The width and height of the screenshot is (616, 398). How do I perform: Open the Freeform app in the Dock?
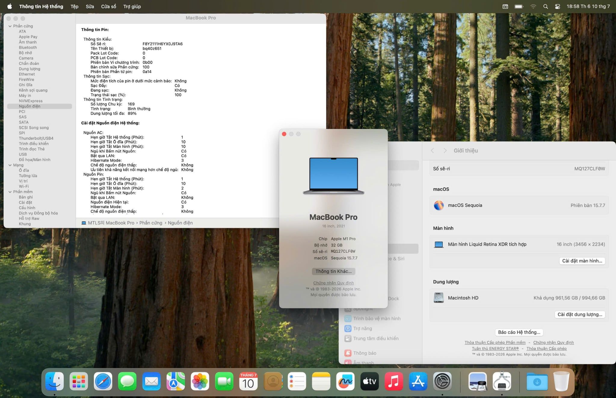[x=345, y=381]
